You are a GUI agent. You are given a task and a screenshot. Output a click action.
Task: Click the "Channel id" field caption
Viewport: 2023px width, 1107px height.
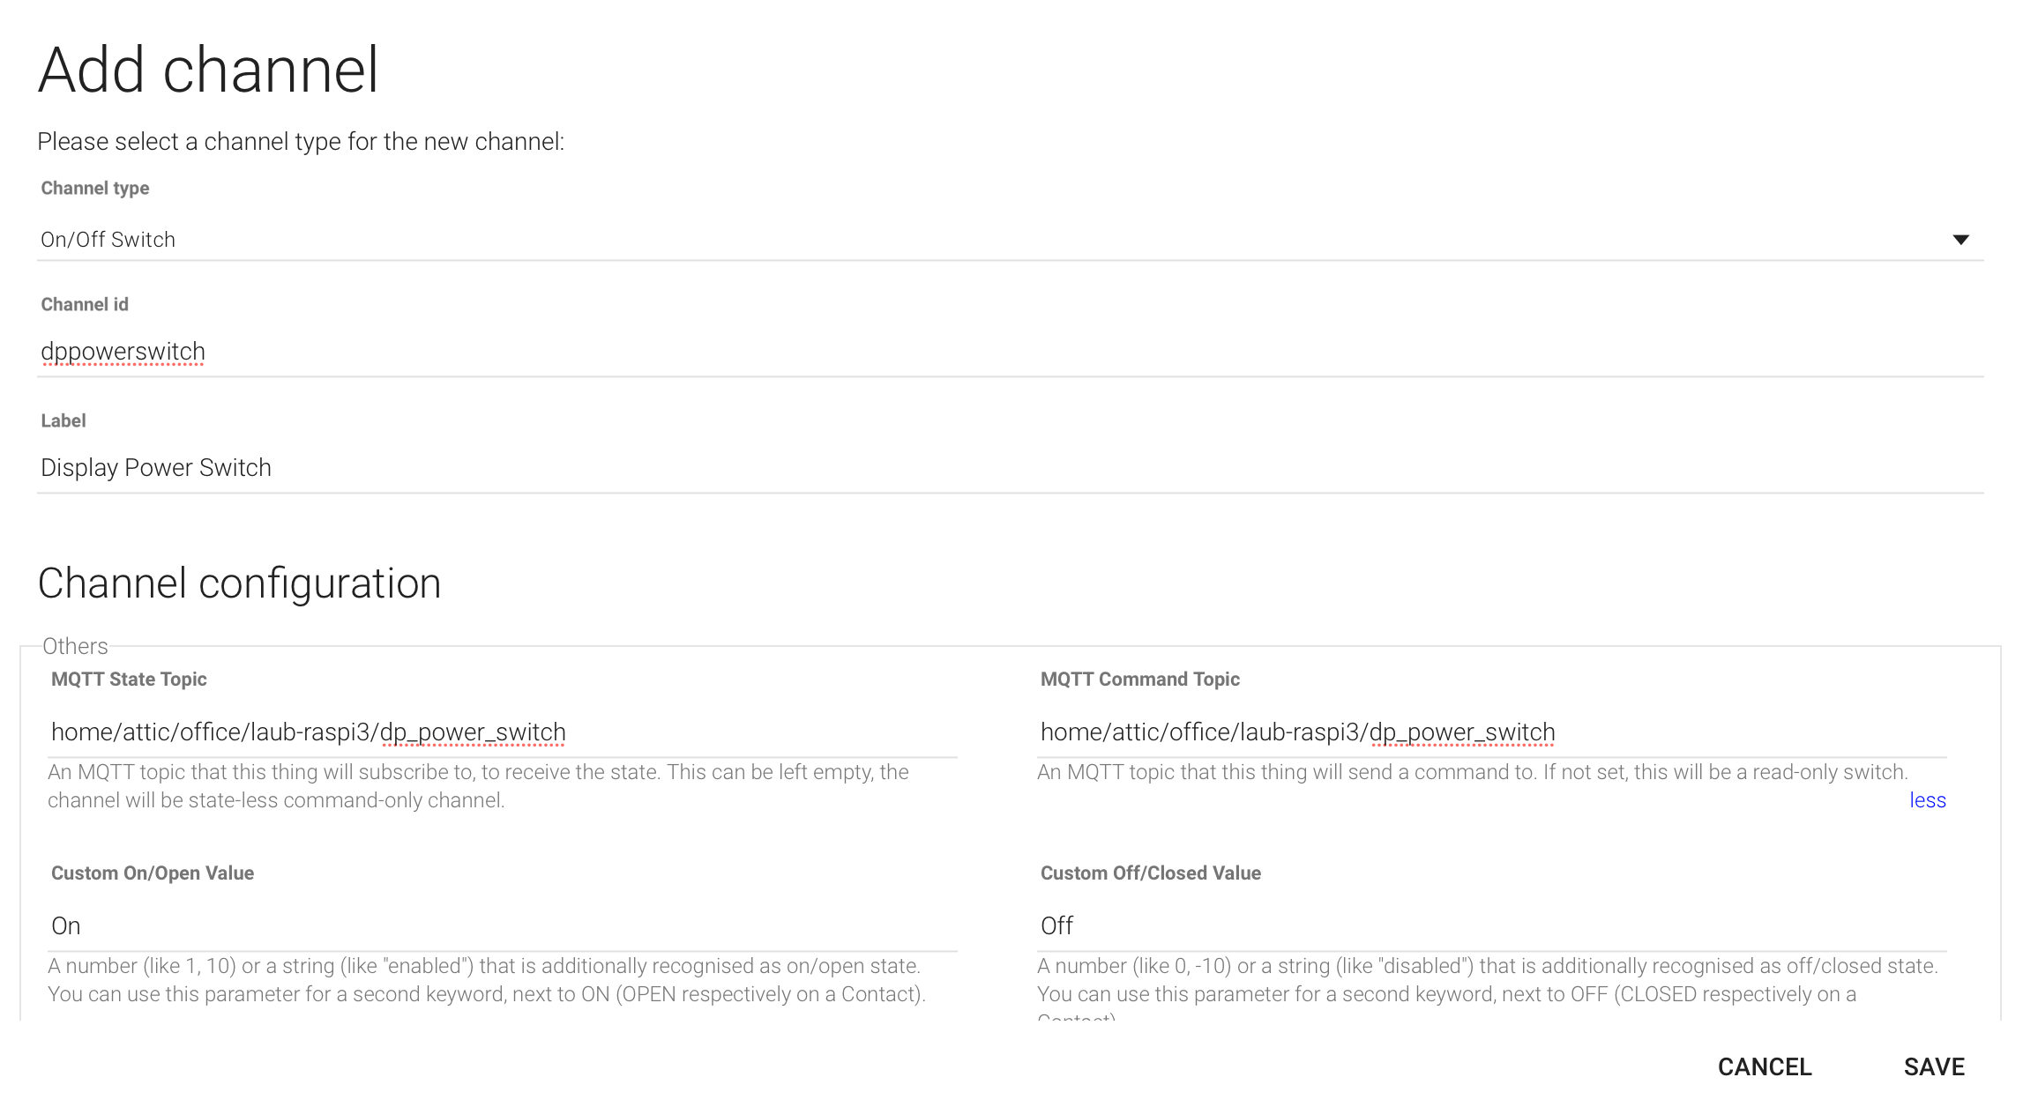[x=85, y=305]
